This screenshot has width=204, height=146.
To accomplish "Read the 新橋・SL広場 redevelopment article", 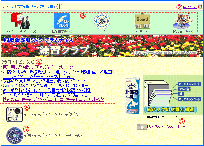I will click(x=59, y=72).
